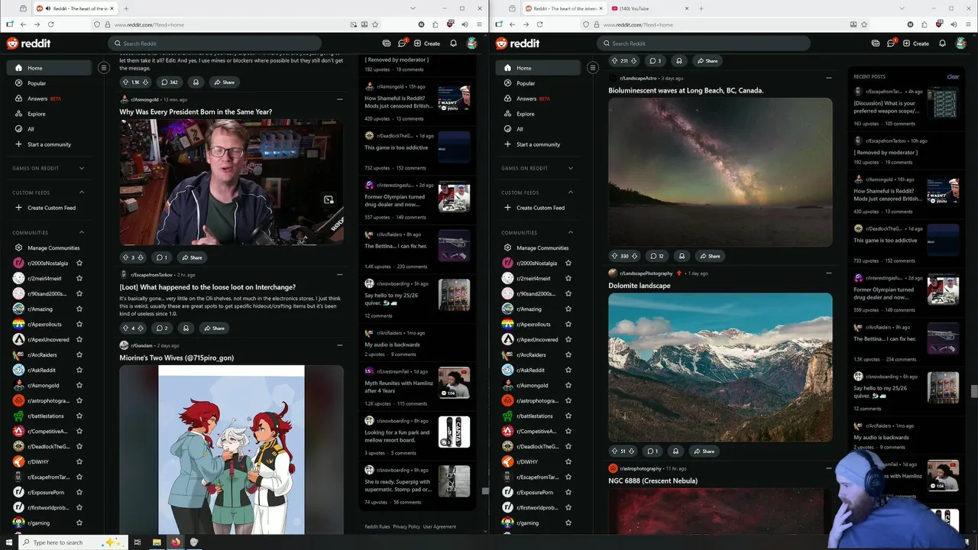
Task: Reload page in left browser window
Action: [x=50, y=24]
